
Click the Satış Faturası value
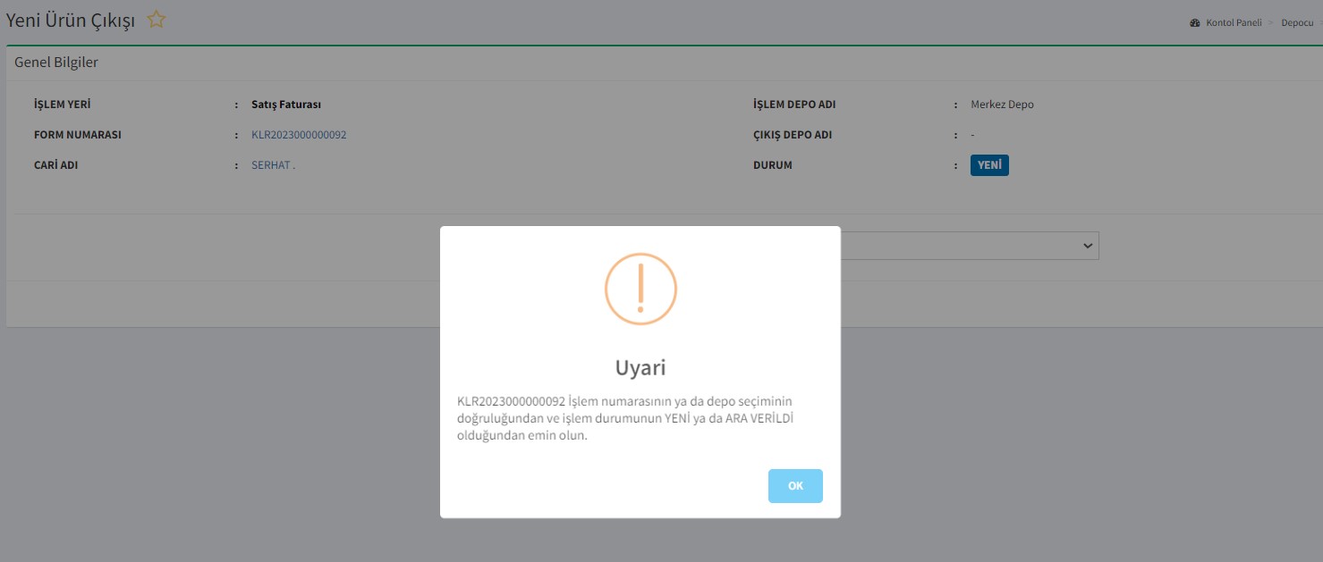tap(286, 105)
